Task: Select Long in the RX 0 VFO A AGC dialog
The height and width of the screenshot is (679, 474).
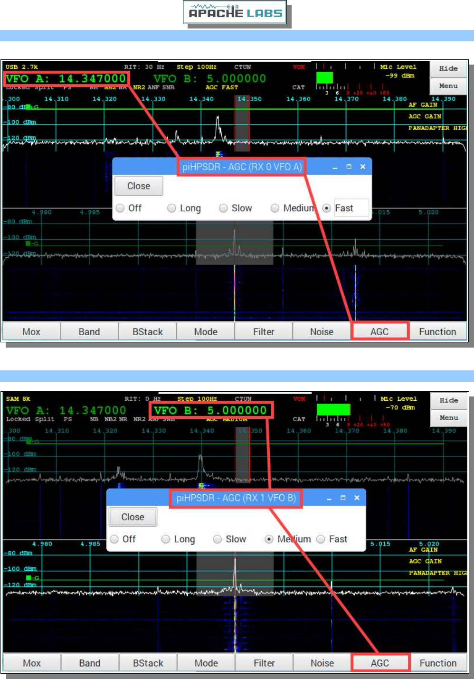Action: point(184,208)
